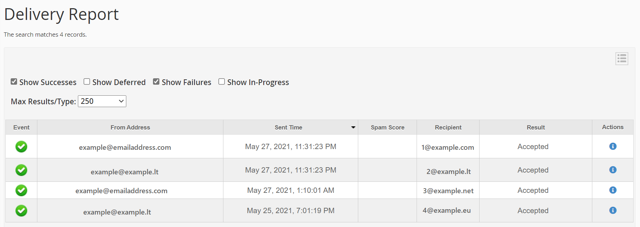Toggle Sent Time sort arrow
This screenshot has width=640, height=227.
(353, 127)
